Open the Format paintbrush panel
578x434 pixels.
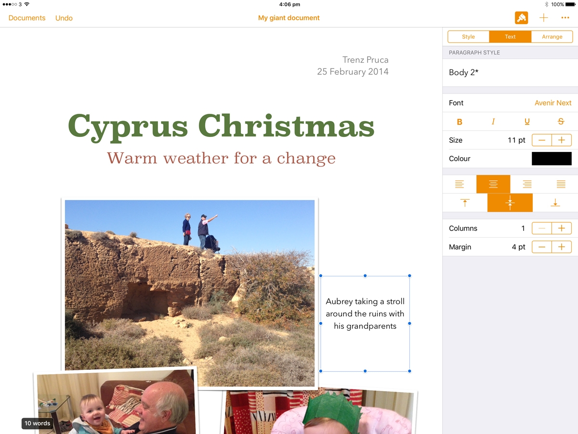pyautogui.click(x=521, y=18)
